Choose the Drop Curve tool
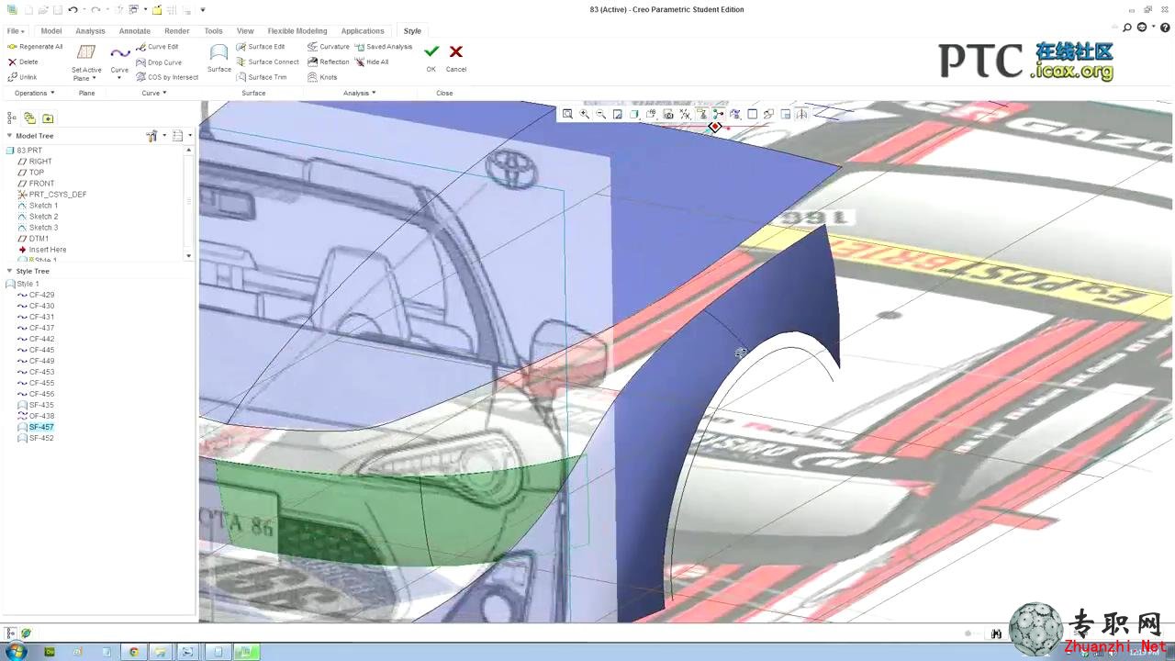This screenshot has width=1175, height=661. coord(159,62)
